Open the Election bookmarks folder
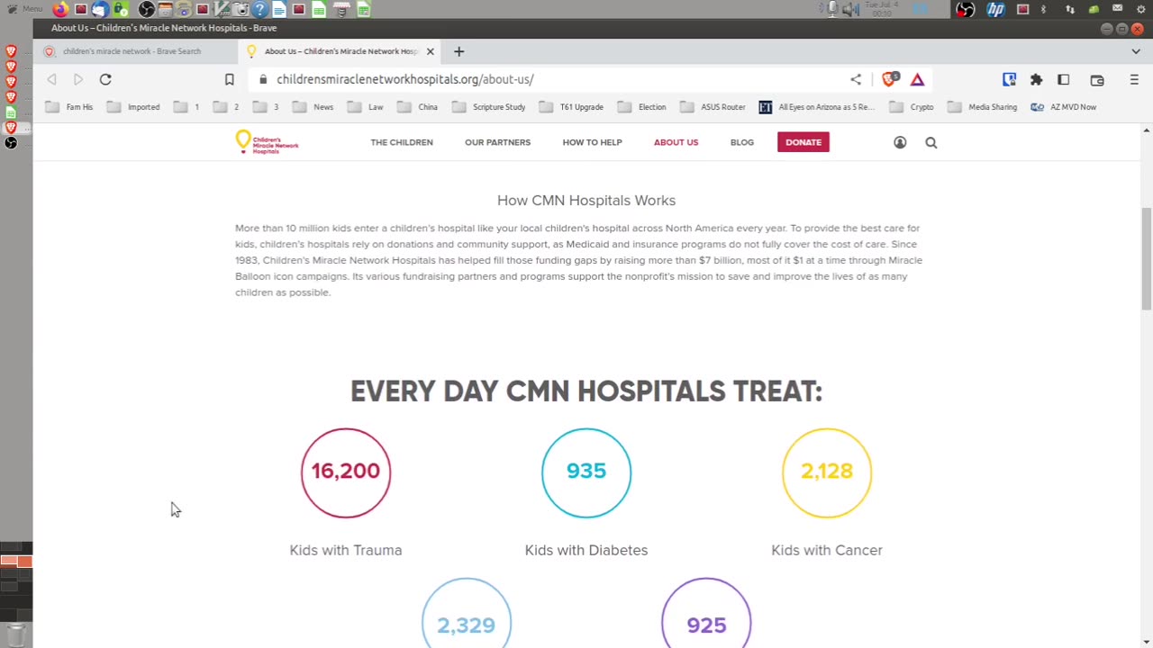Image resolution: width=1153 pixels, height=648 pixels. pos(642,107)
